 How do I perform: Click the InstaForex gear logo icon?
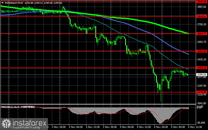(x=6, y=123)
